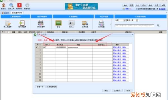Viewport: 168px width, 100px height.
Task: Click the 删除 link in row 1
Action: pyautogui.click(x=124, y=47)
